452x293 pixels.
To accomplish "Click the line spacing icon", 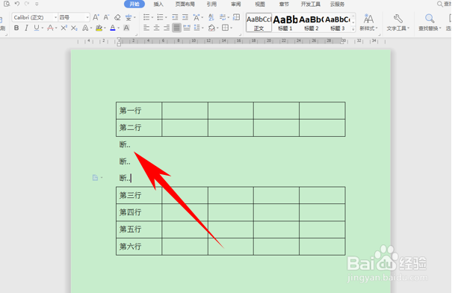I will 197,28.
